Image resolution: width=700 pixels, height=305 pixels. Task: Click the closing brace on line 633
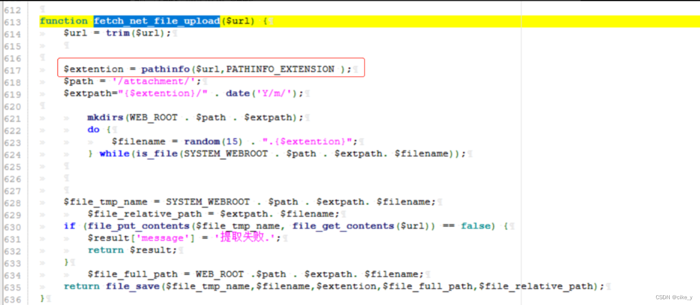66,262
